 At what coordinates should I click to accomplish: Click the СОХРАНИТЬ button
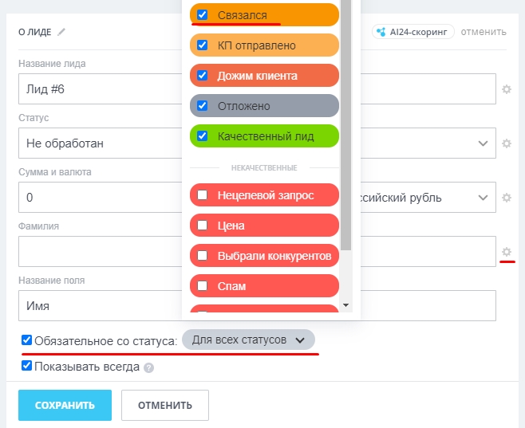(65, 405)
